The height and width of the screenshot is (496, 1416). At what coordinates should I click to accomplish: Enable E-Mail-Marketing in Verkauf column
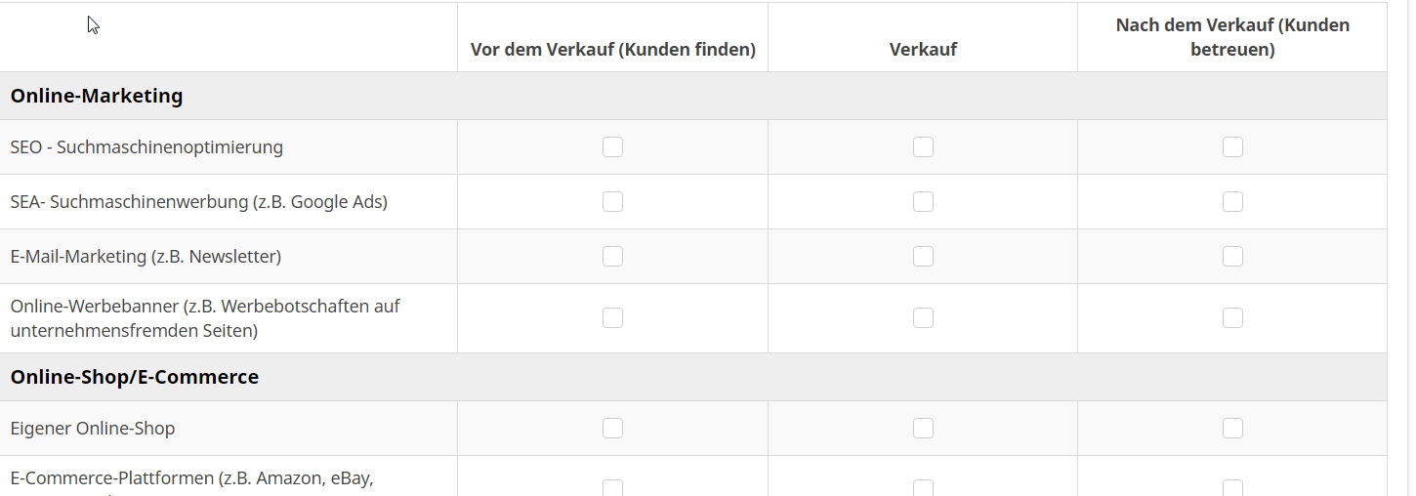coord(923,257)
